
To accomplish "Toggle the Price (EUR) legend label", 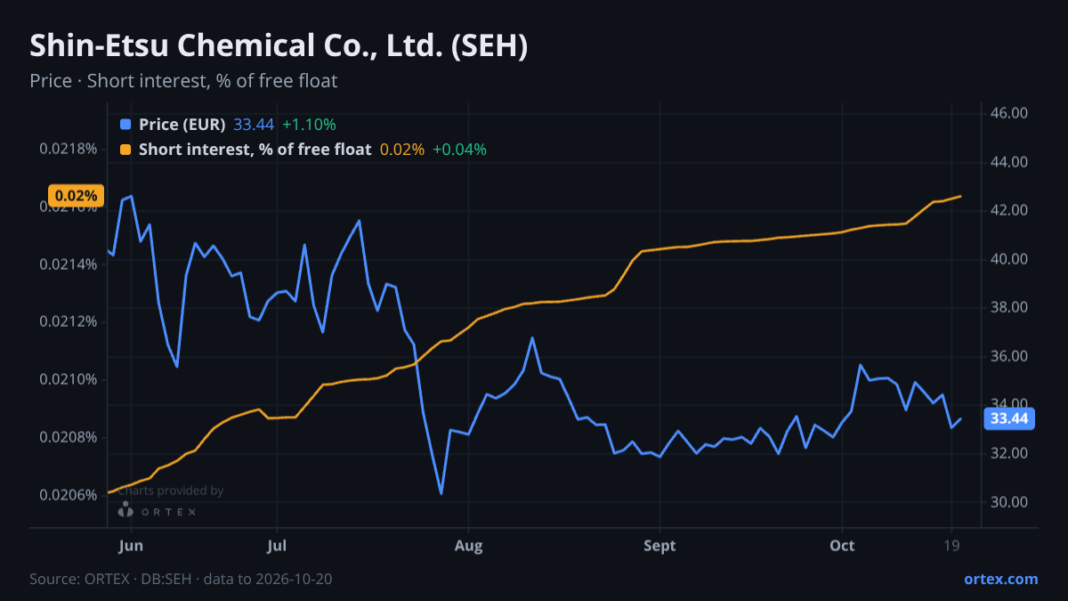I will (182, 125).
